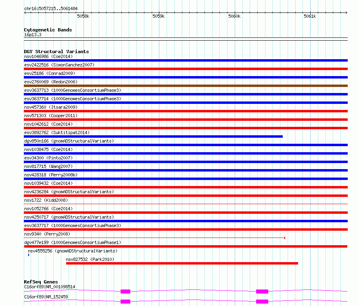359x306 pixels.
Task: Click the red bar under nsv827532 (Park2010)
Action: click(x=182, y=263)
